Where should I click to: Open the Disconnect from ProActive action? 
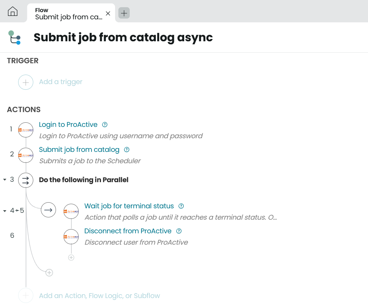pyautogui.click(x=128, y=231)
